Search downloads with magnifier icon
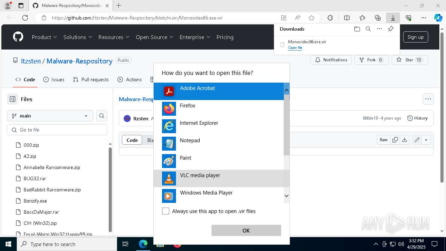446x251 pixels. (368, 29)
